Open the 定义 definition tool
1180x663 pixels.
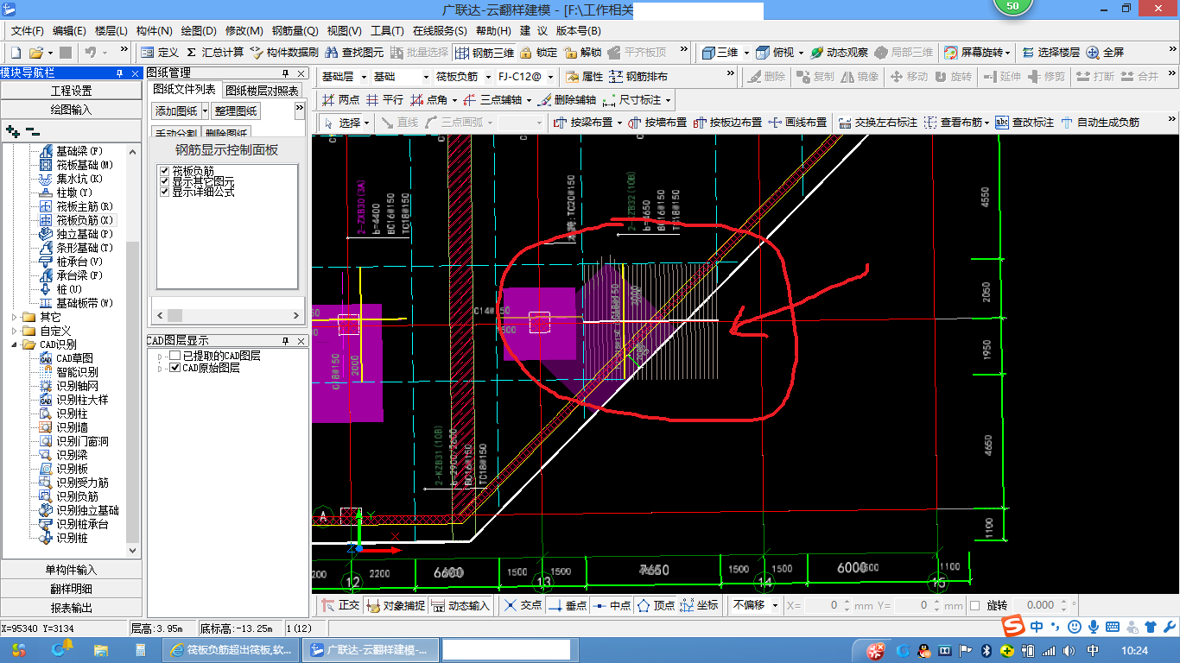click(x=160, y=53)
